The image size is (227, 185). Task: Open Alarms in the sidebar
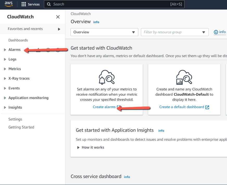[15, 50]
